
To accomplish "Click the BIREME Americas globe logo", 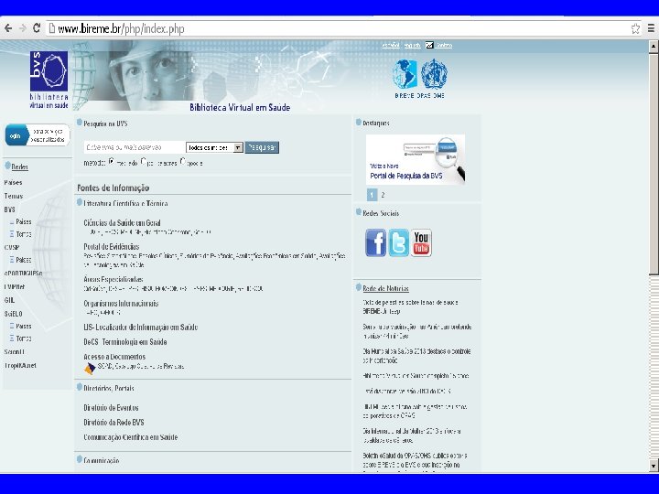I will tap(405, 74).
